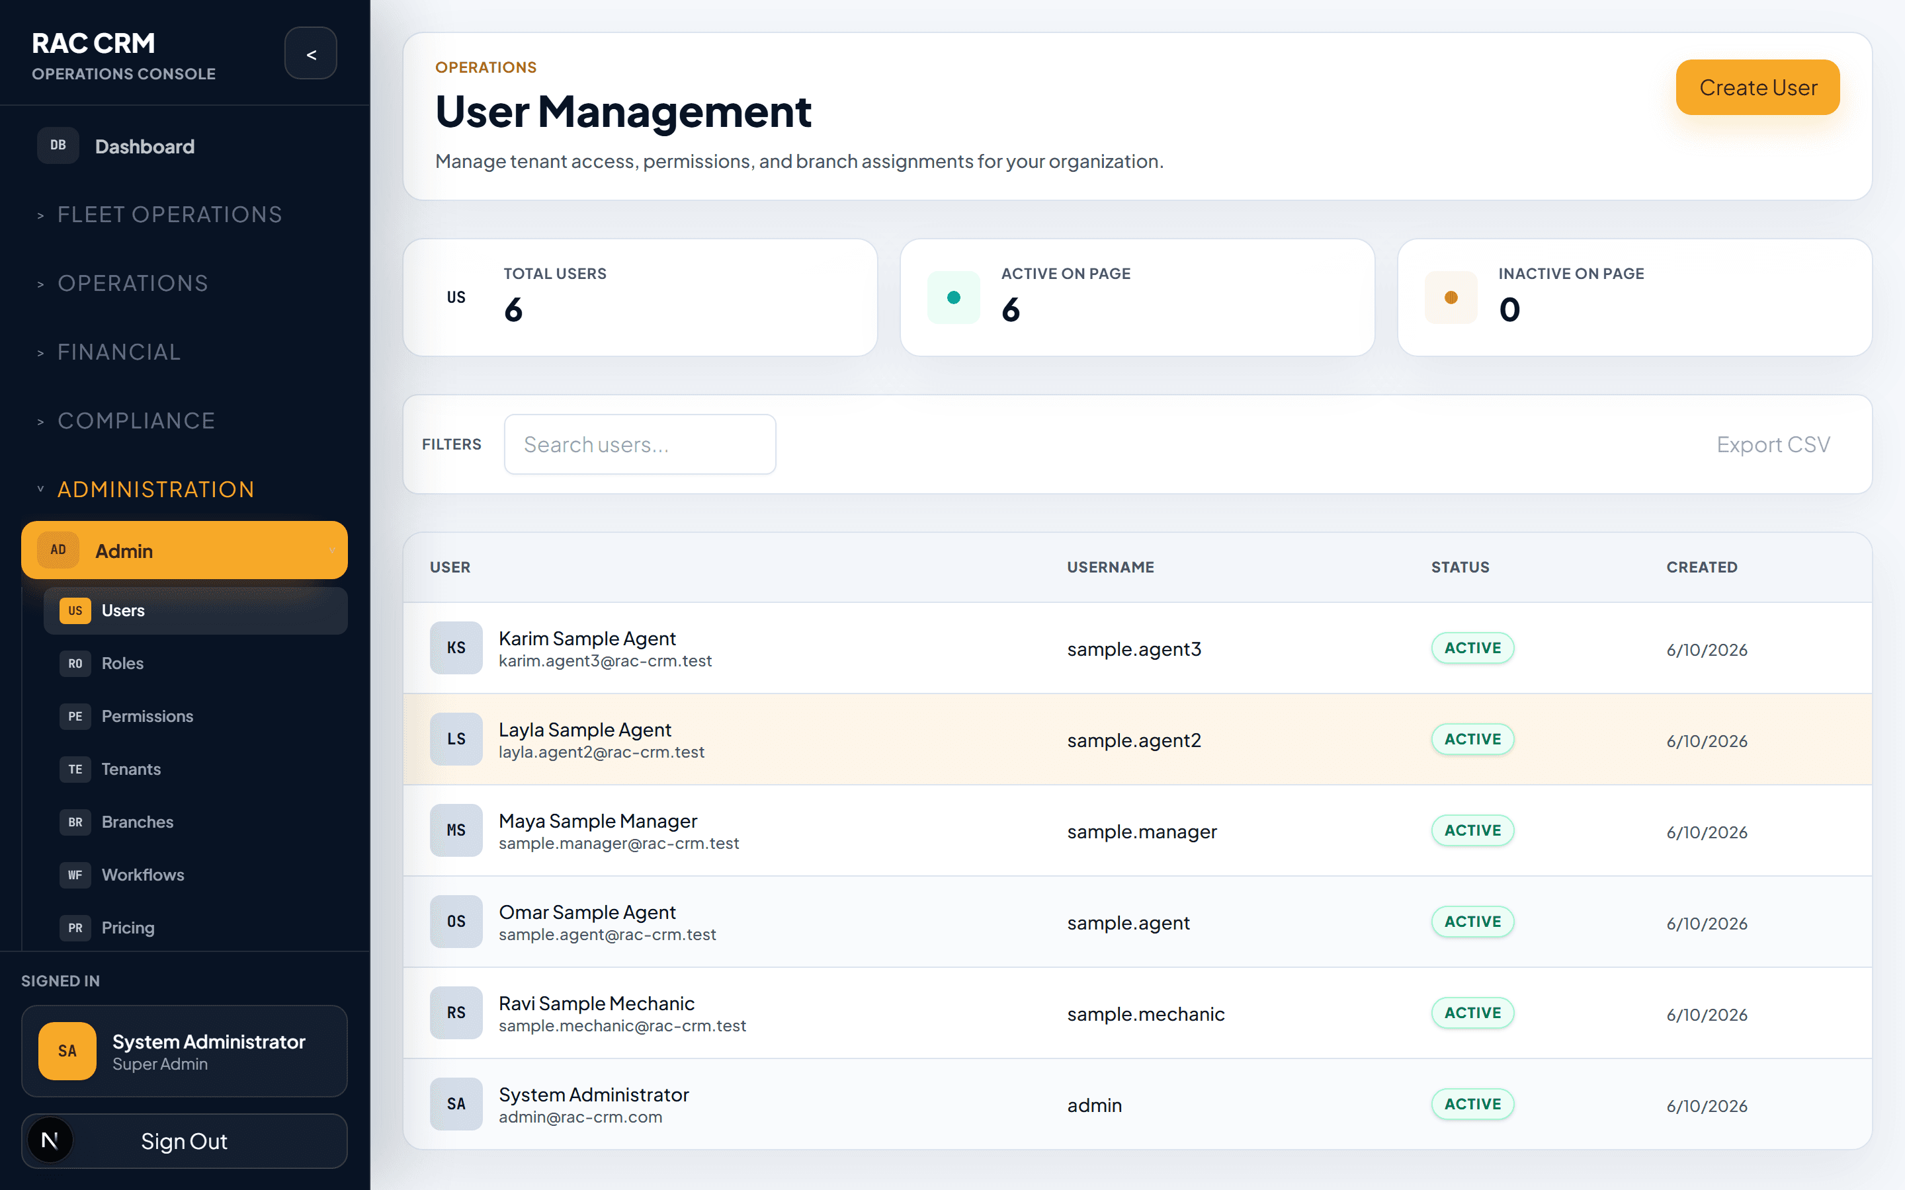Click the N logo on Sign Out

(x=50, y=1140)
